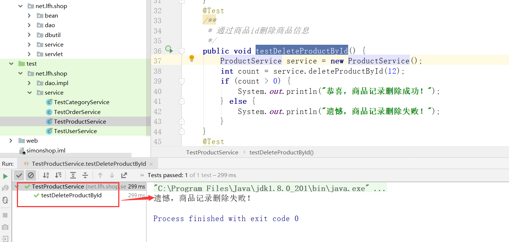
Task: Click TestOrderService class icon
Action: pos(49,112)
